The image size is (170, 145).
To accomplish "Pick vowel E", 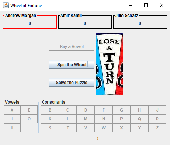I will pyautogui.click(x=29, y=110).
